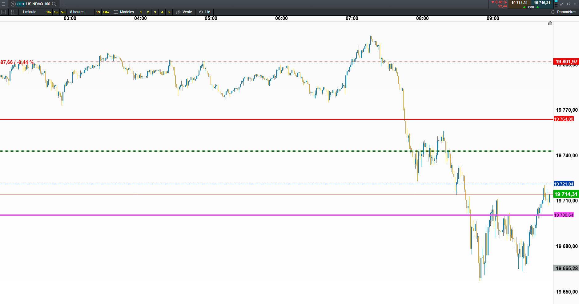Click the sell price 19 714,31
This screenshot has width=579, height=304.
(519, 3)
